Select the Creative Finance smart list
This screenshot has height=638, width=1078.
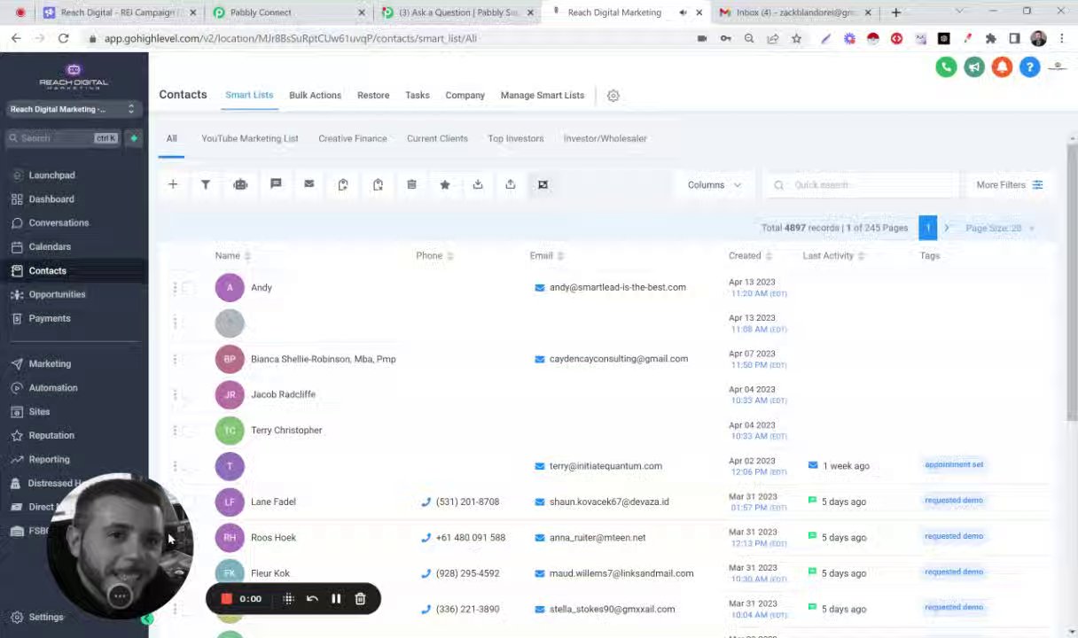pyautogui.click(x=353, y=138)
